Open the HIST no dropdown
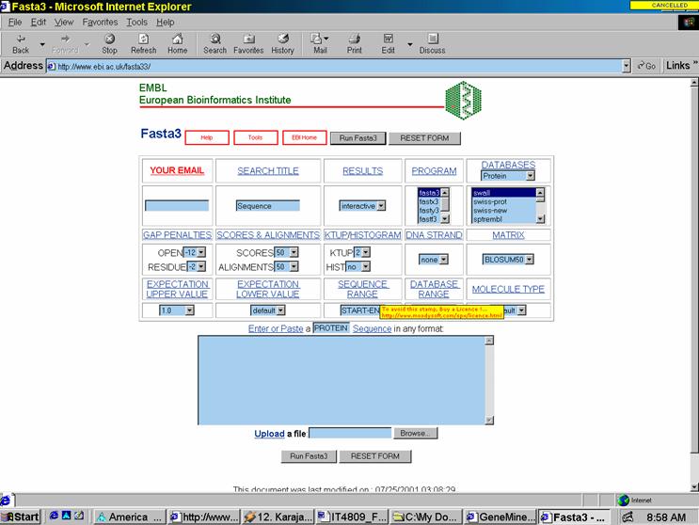This screenshot has width=699, height=525. [x=366, y=266]
